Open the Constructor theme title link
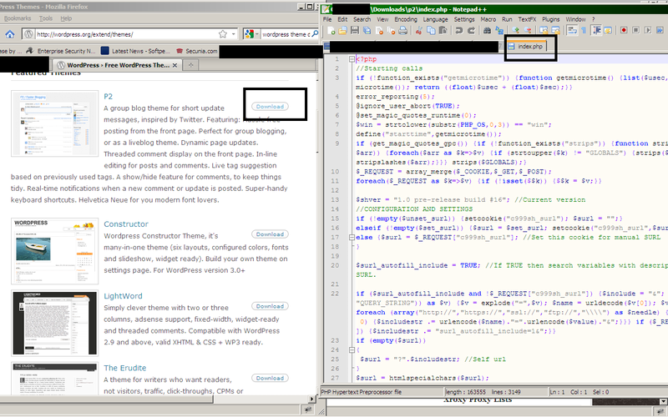Screen dimensions: 668x417 click(x=126, y=224)
